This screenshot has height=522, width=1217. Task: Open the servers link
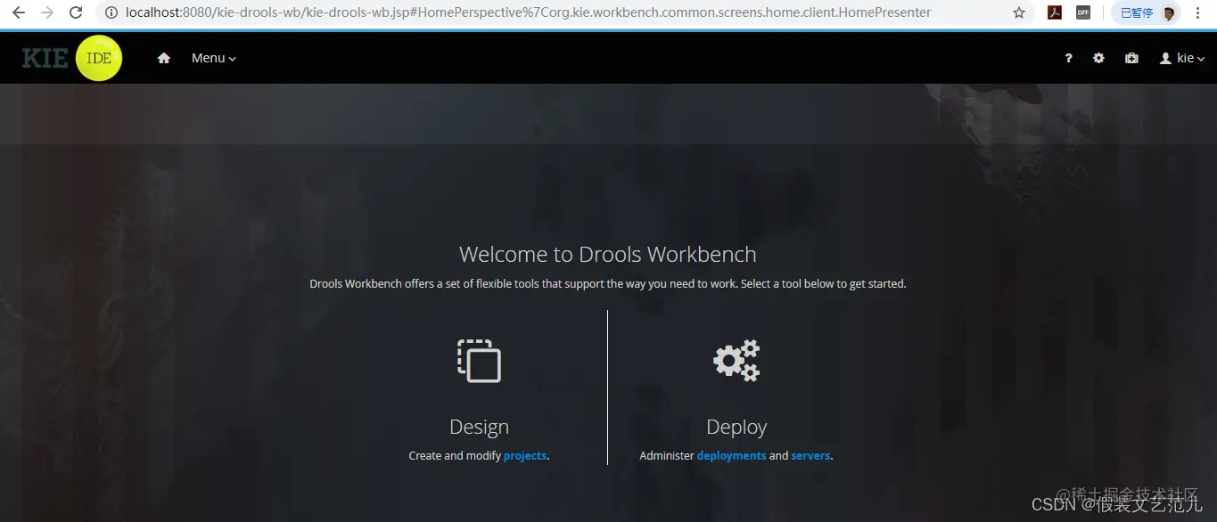coord(810,455)
